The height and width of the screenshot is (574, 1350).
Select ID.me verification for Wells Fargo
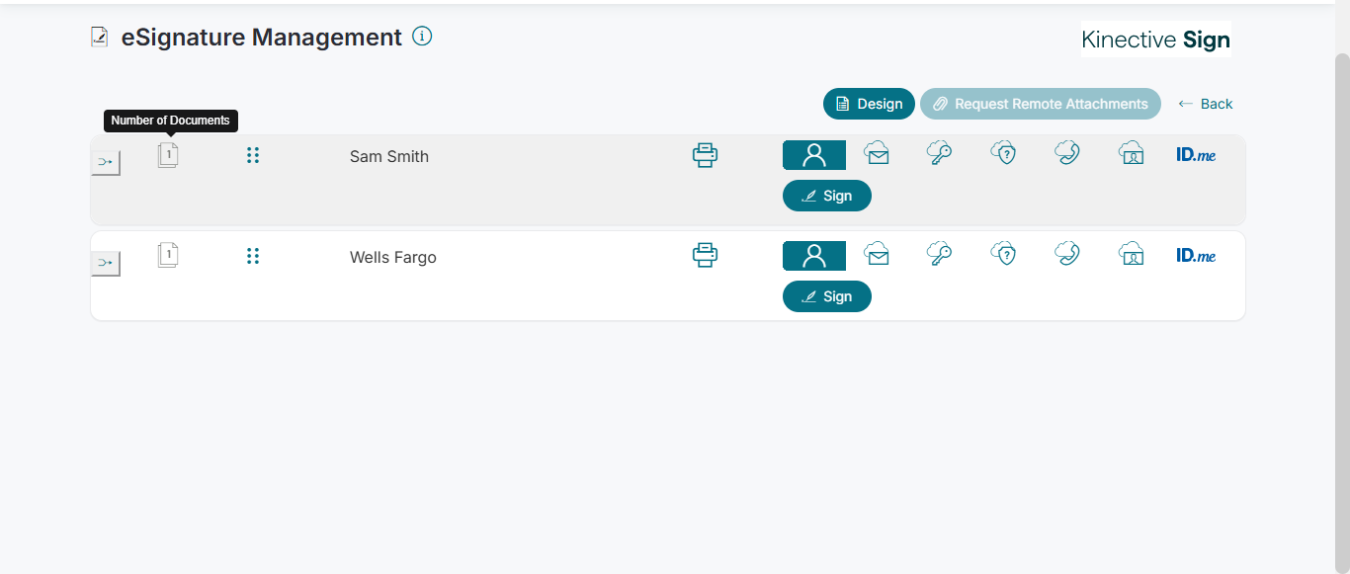coord(1196,256)
